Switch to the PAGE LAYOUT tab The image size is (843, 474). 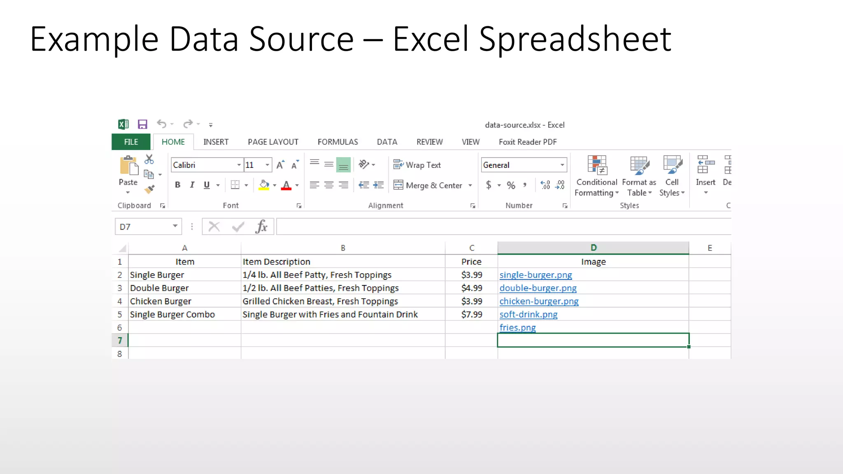273,142
